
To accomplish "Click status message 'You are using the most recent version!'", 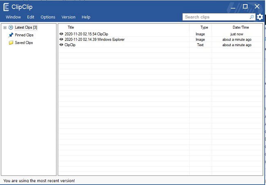I will click(x=39, y=181).
